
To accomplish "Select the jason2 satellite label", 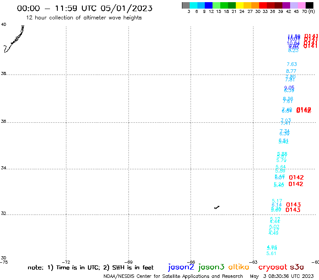I will tap(181, 267).
